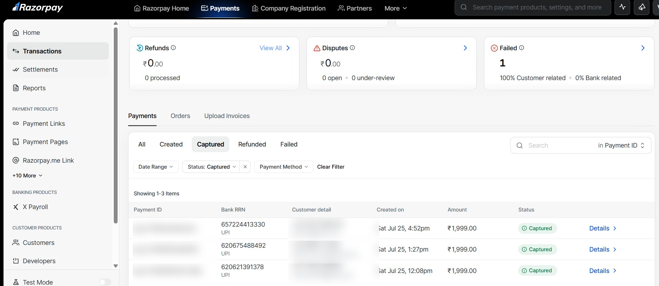Click the sidebar vertical scrollbar
The height and width of the screenshot is (286, 659).
click(x=116, y=125)
